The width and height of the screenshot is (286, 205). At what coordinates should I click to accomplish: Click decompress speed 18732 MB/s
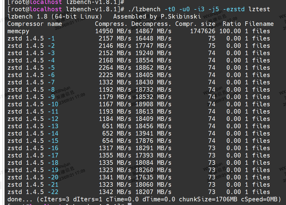153,90
